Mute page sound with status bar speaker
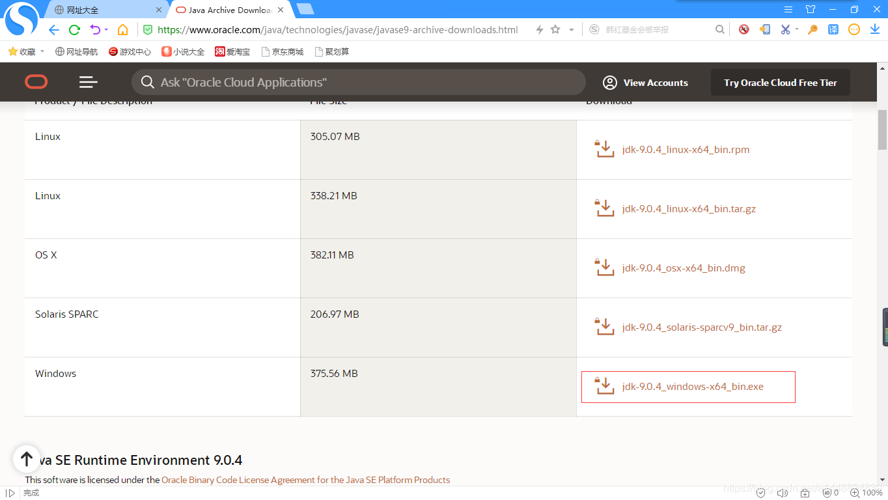The width and height of the screenshot is (888, 500). [782, 493]
